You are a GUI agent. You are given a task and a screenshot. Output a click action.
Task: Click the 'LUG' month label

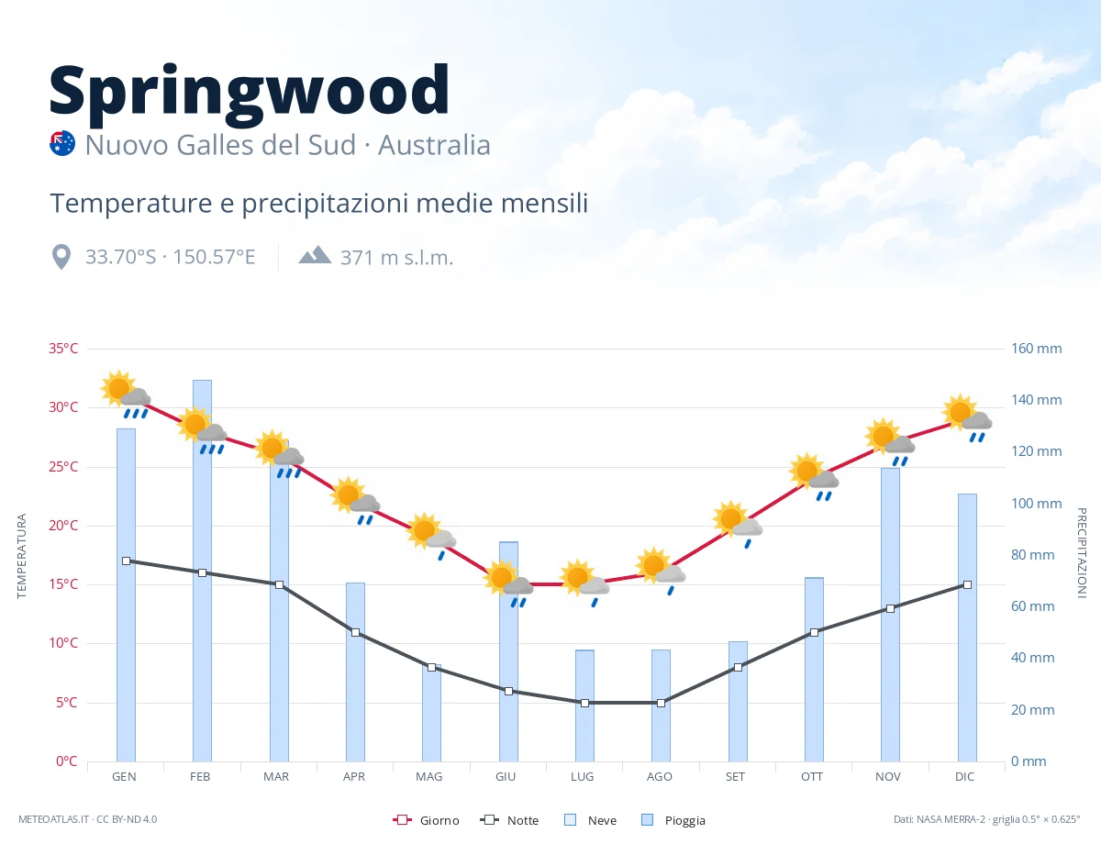tap(583, 777)
